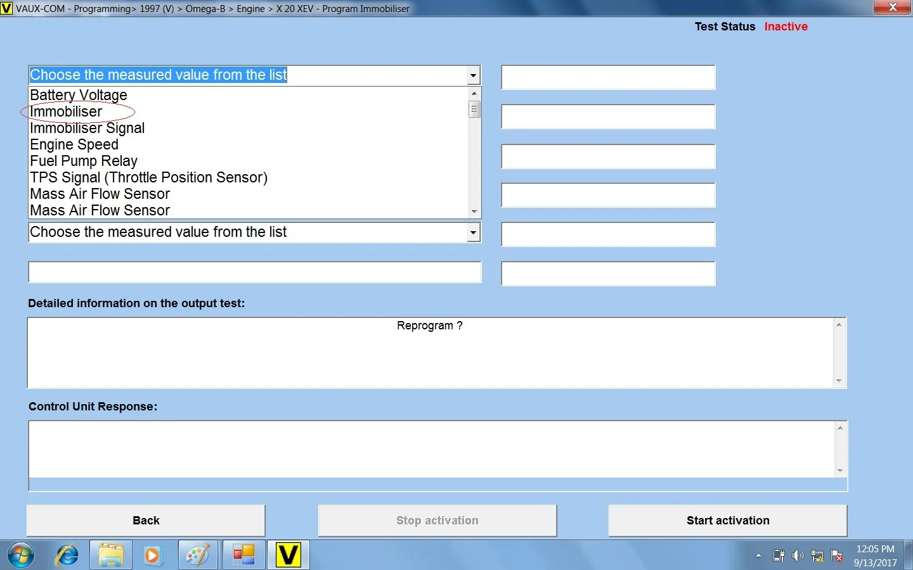Open the Windows Start menu

pyautogui.click(x=21, y=555)
